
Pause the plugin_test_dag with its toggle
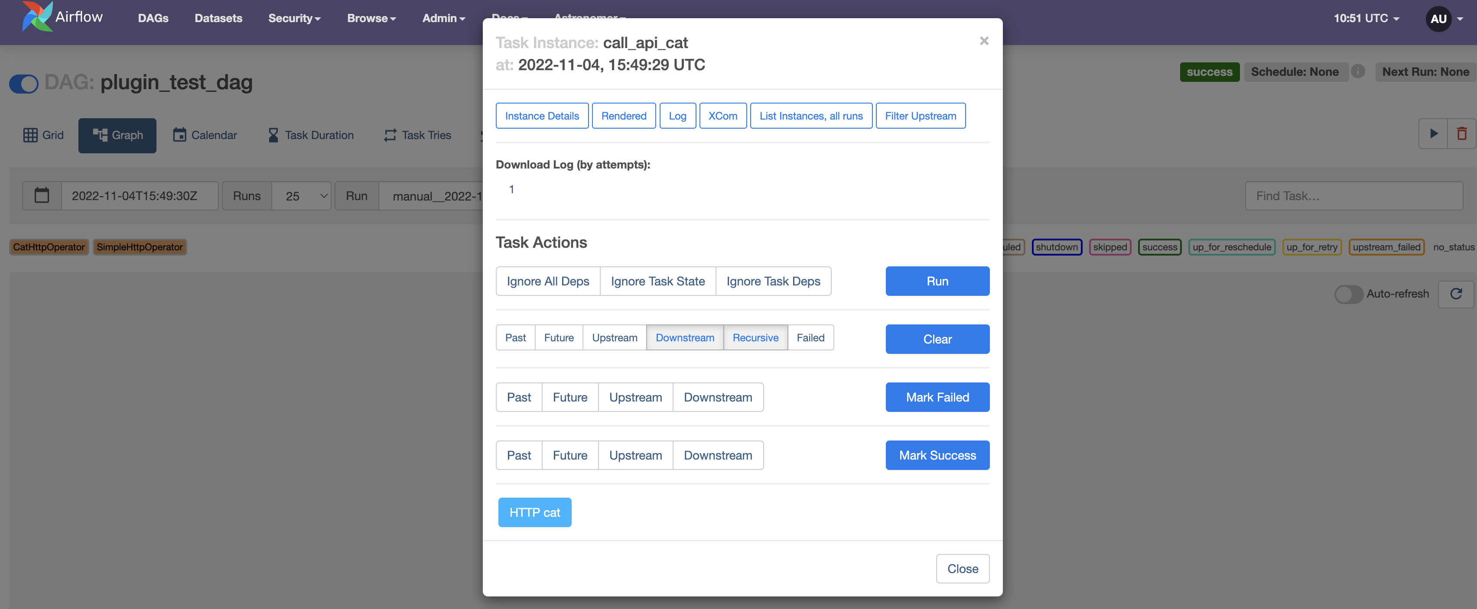pyautogui.click(x=23, y=84)
